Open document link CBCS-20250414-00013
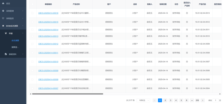The width and height of the screenshot is (223, 104). coord(48,36)
